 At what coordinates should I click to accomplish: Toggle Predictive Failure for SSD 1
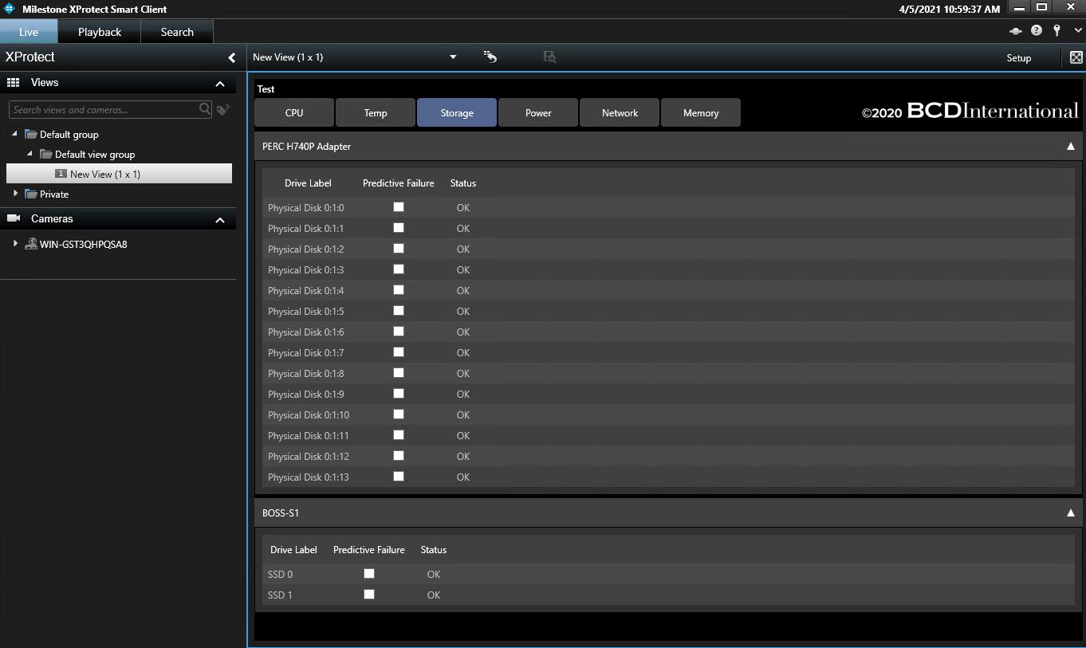click(369, 595)
